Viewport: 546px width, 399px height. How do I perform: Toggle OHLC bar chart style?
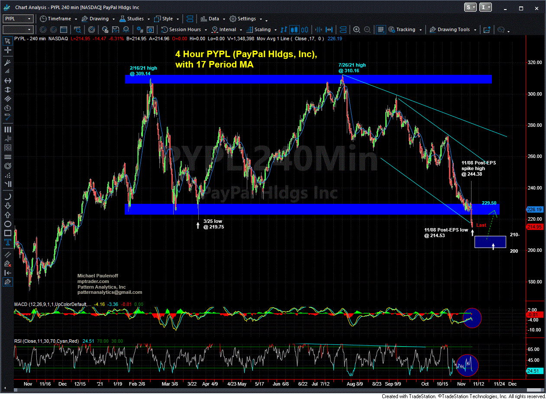284,29
